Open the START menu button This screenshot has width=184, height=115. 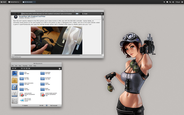pos(3,2)
